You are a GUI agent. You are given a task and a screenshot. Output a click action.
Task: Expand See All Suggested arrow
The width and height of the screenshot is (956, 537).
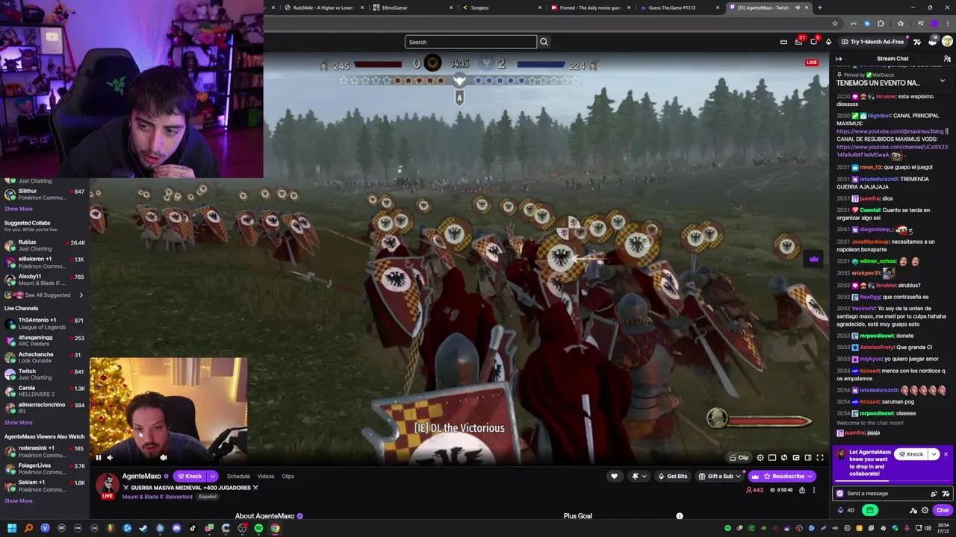(81, 295)
